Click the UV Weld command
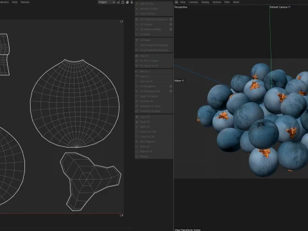The image size is (308, 231). tap(154, 34)
